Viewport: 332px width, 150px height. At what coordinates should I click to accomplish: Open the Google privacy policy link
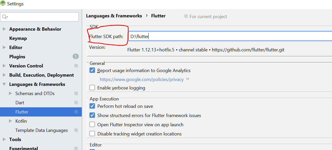point(142,79)
